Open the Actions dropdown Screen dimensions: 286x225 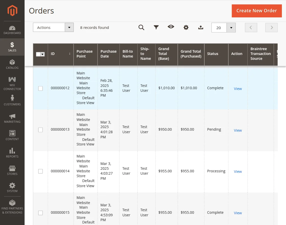point(53,27)
